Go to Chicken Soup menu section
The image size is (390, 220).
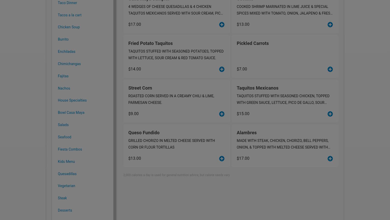pos(69,27)
